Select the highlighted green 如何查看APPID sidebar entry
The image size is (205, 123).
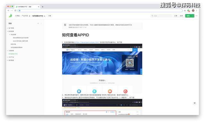(13, 54)
